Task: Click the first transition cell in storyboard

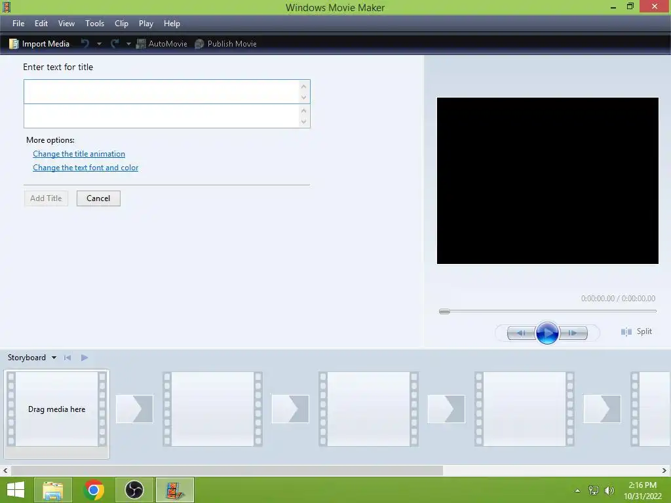Action: (x=134, y=409)
